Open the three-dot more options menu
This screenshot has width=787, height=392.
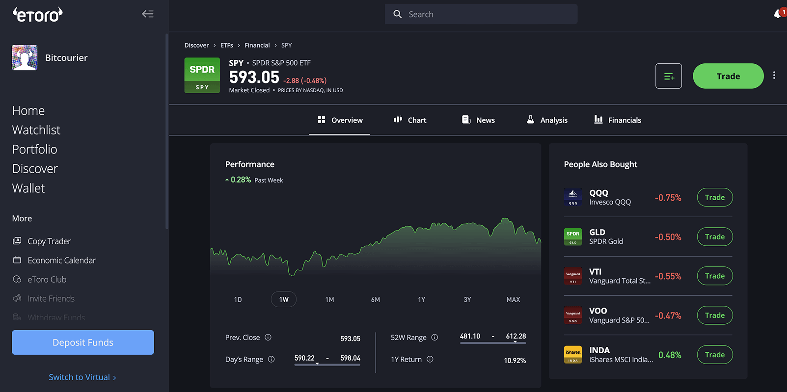click(774, 76)
